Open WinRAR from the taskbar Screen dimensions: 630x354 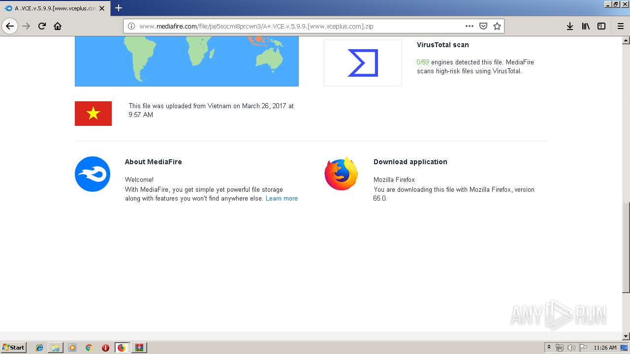[x=139, y=348]
